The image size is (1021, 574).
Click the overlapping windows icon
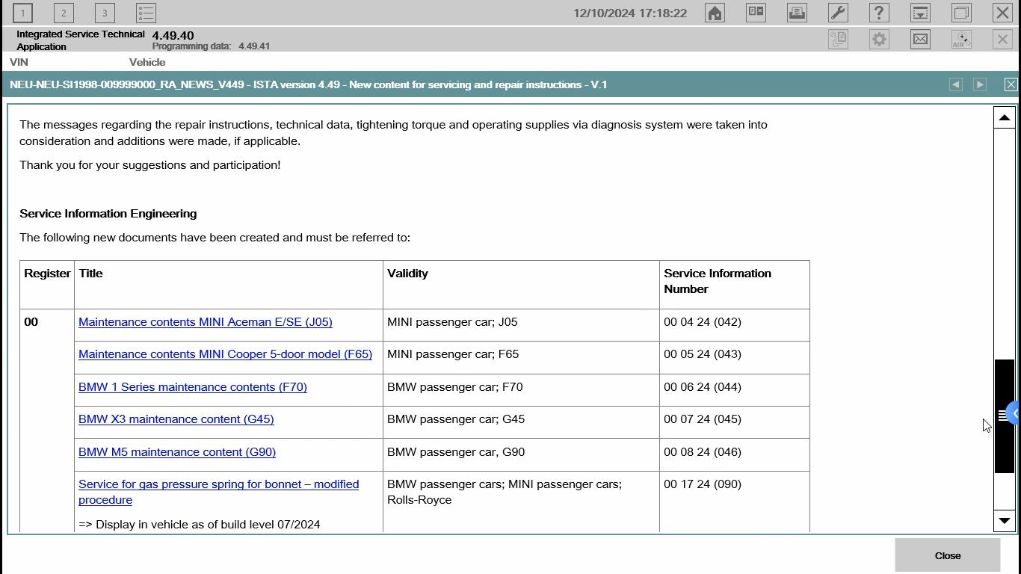[961, 13]
